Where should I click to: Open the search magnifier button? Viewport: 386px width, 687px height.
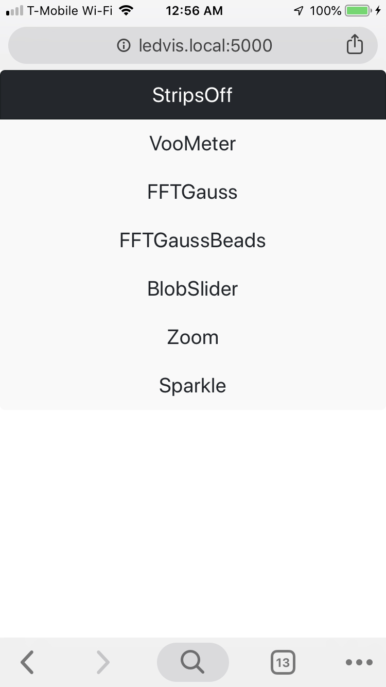click(192, 662)
